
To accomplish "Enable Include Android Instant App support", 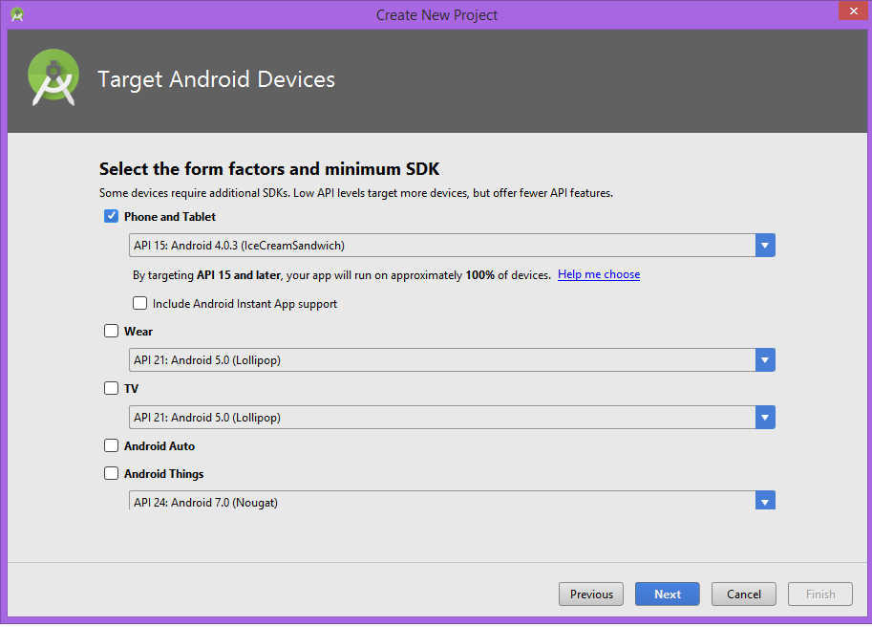I will [139, 302].
